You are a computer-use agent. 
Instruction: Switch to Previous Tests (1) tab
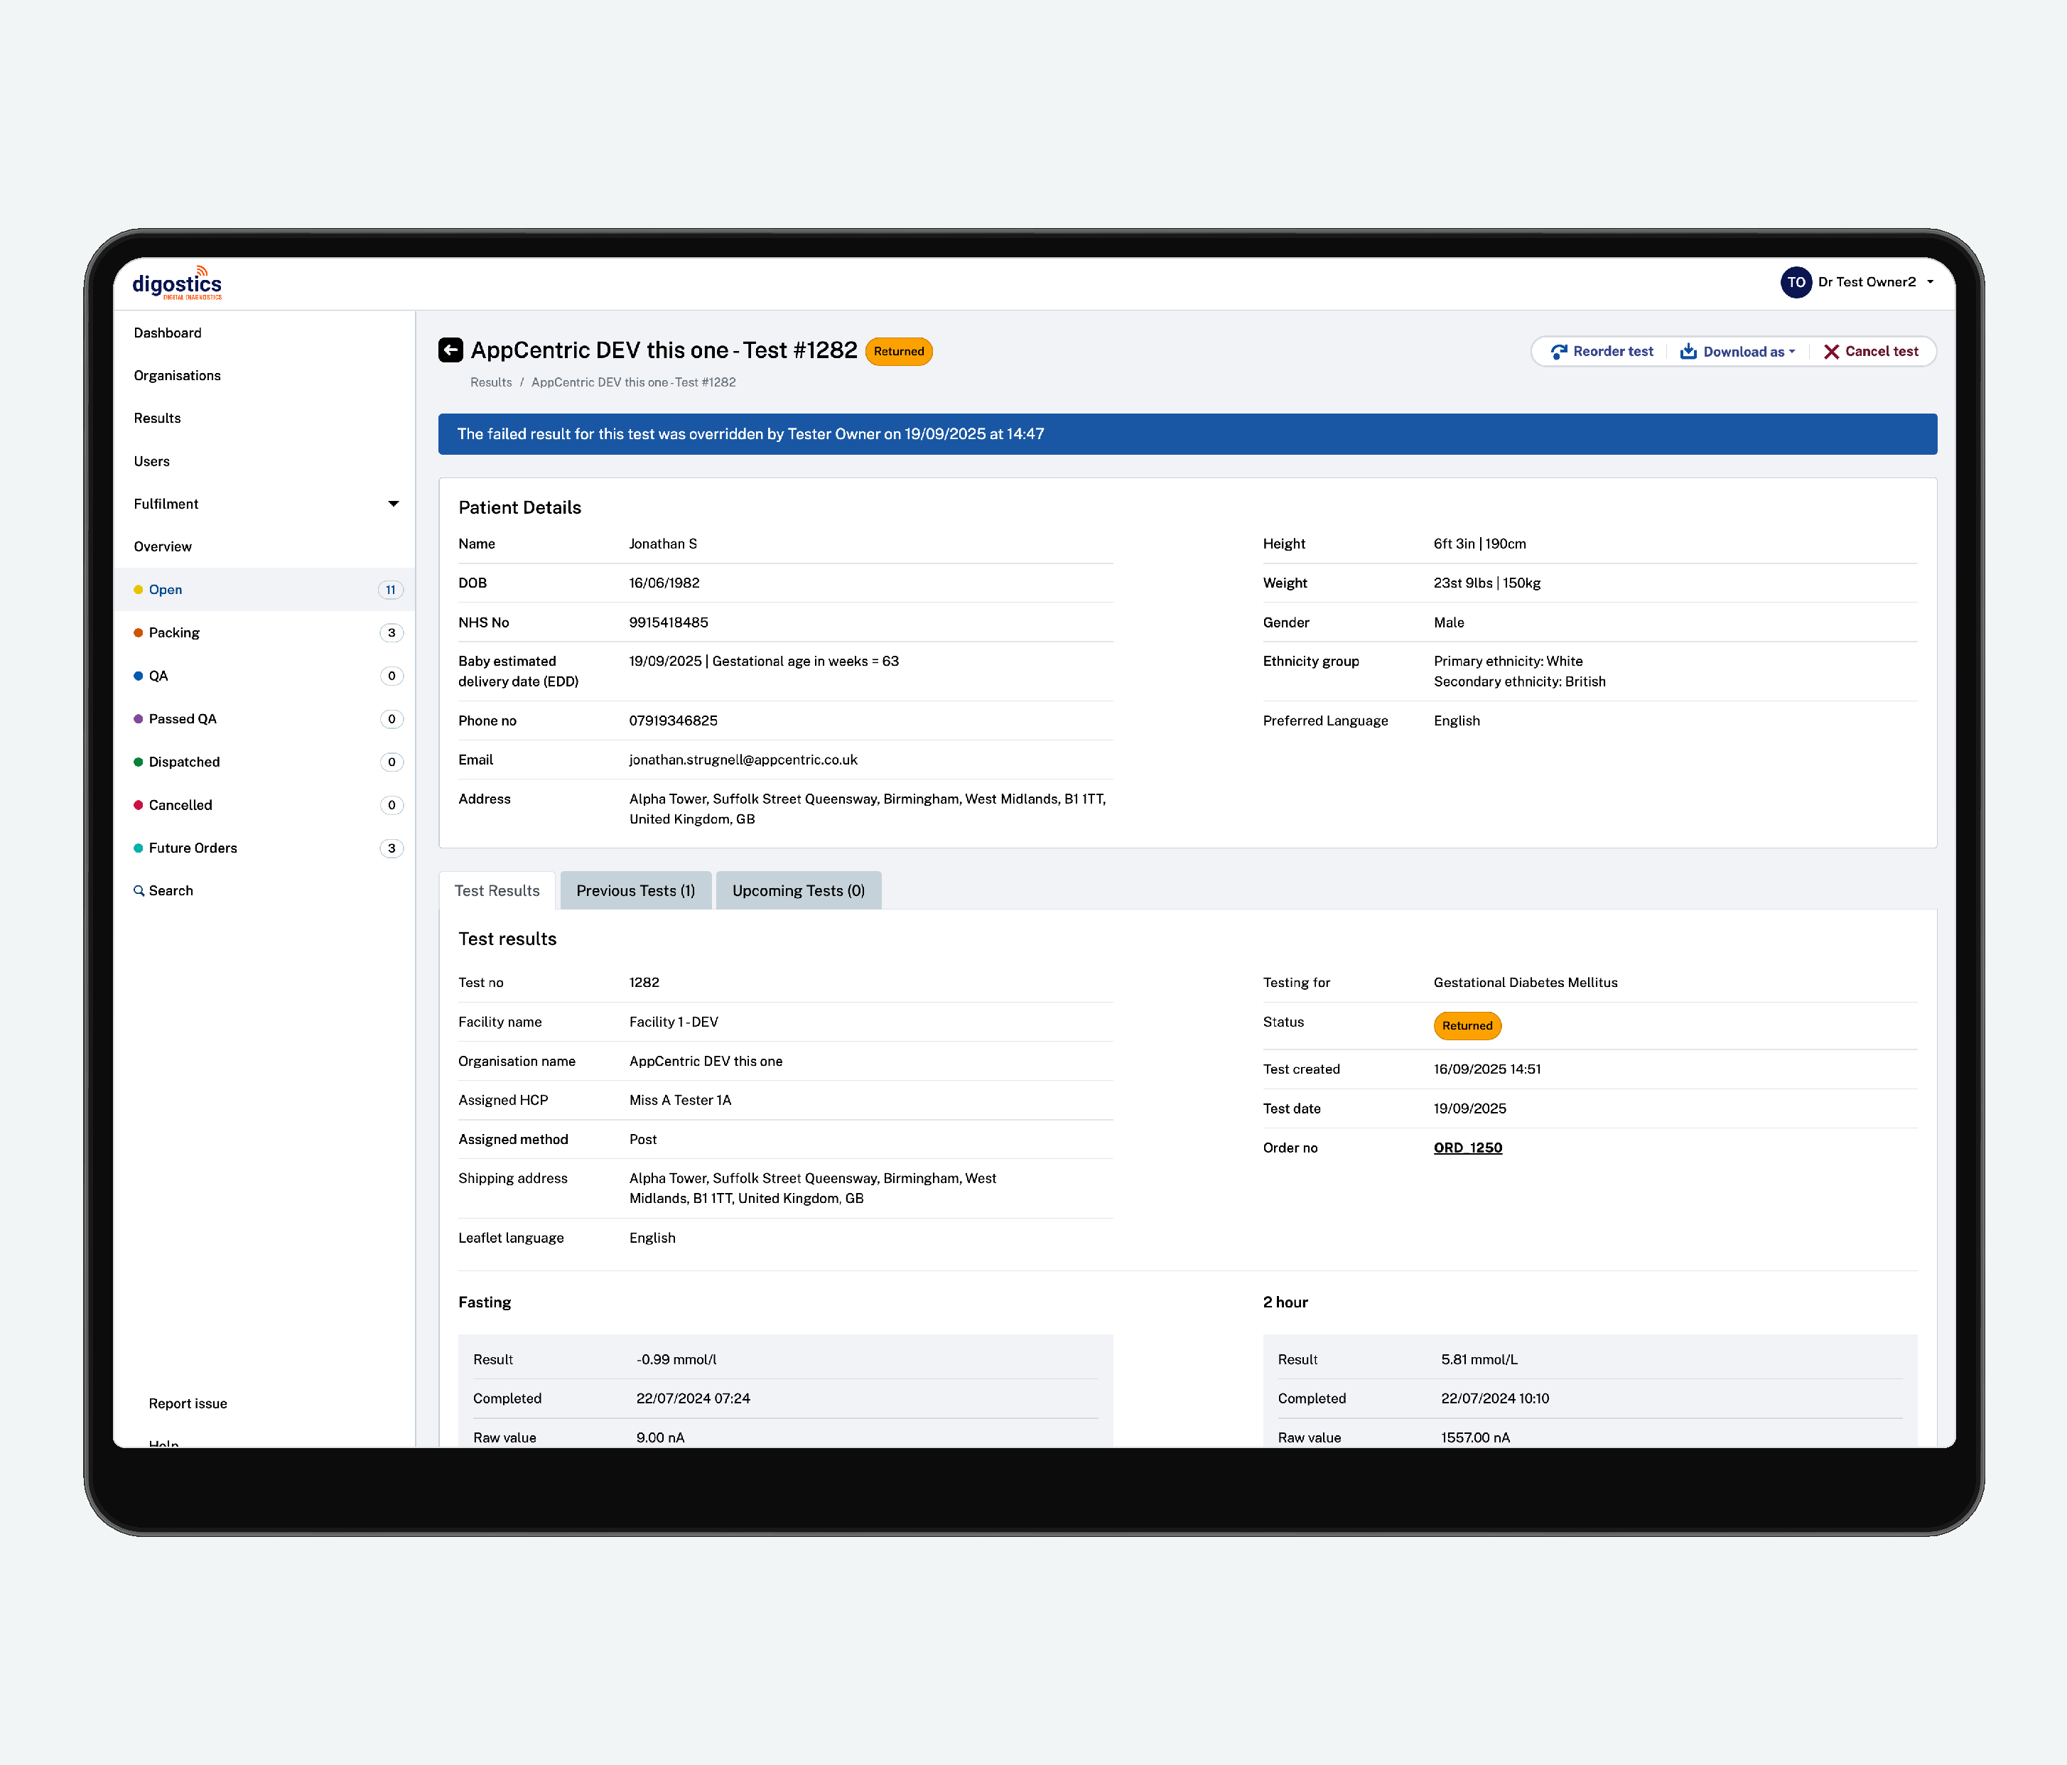[635, 891]
